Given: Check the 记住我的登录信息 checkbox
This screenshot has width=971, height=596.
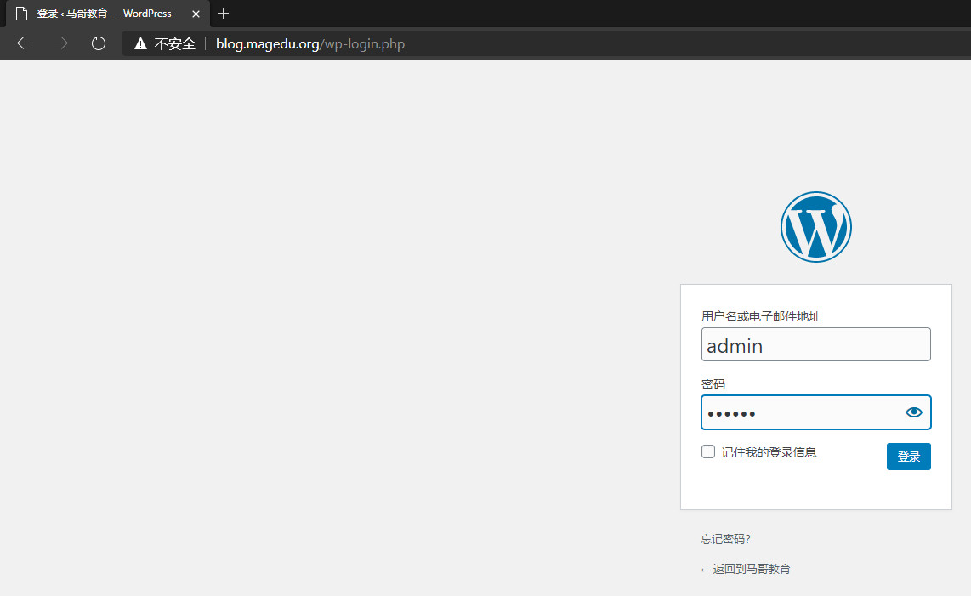Looking at the screenshot, I should pyautogui.click(x=707, y=451).
